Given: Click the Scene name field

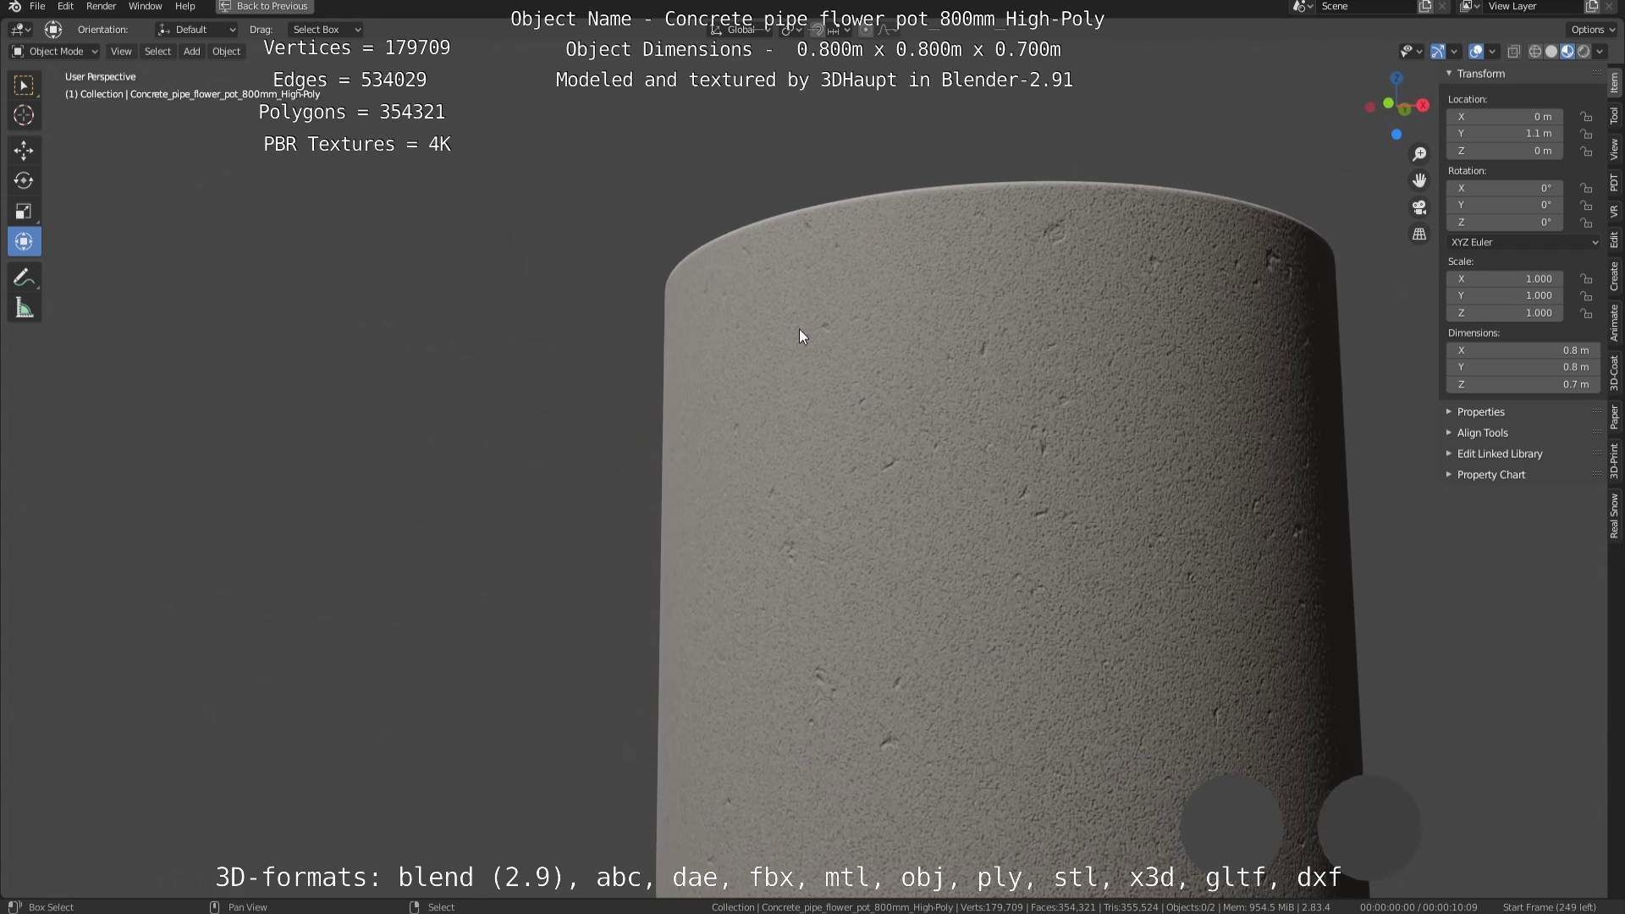Looking at the screenshot, I should pos(1367,6).
